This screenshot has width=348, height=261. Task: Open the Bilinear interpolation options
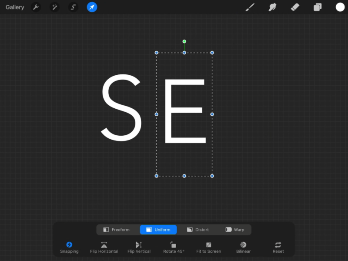coord(243,246)
